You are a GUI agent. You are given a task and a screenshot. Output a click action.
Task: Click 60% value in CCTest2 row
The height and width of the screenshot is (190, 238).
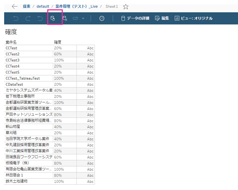point(58,54)
